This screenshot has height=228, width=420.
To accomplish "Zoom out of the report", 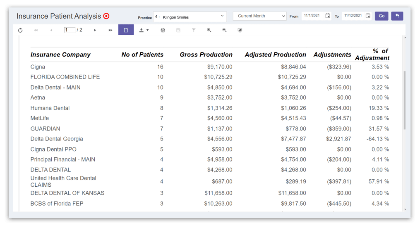I will (224, 30).
